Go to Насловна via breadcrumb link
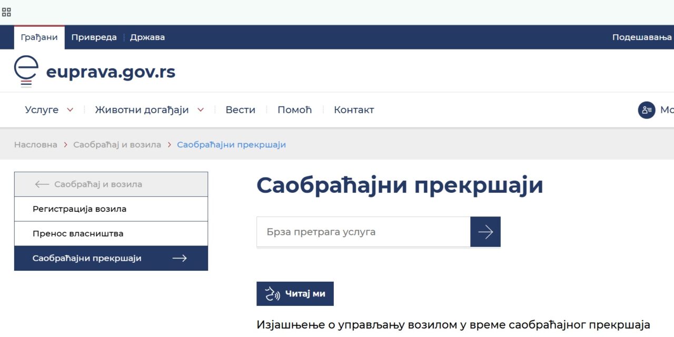This screenshot has height=337, width=674. click(x=35, y=144)
